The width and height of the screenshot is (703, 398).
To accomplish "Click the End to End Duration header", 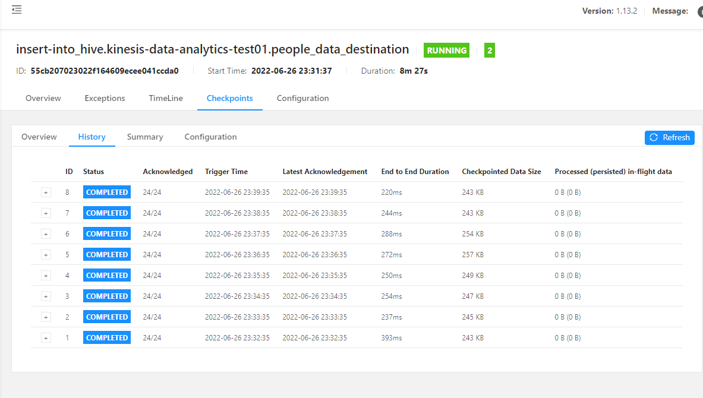I will [x=415, y=172].
